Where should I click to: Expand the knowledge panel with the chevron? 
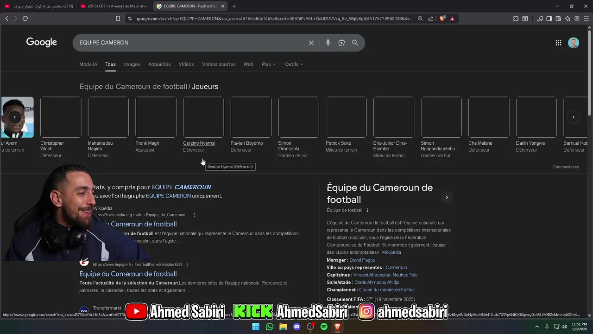pos(447,197)
